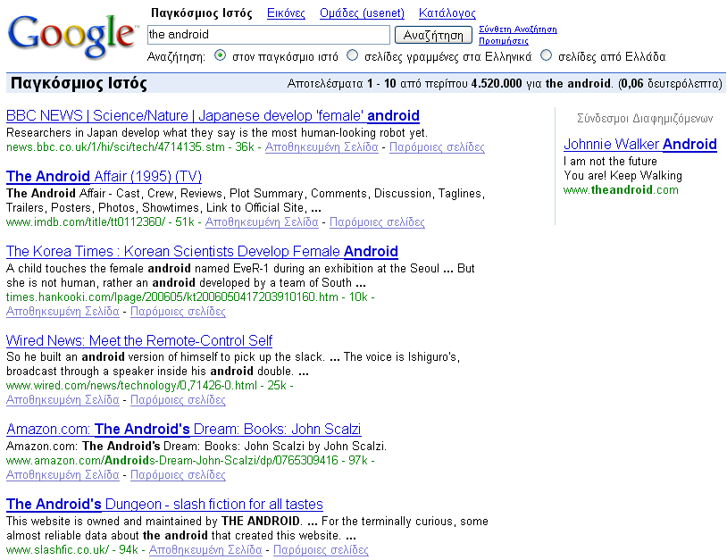The width and height of the screenshot is (727, 560).
Task: Open 'Wired News: Meet the Remote-Control Self'
Action: coord(139,340)
